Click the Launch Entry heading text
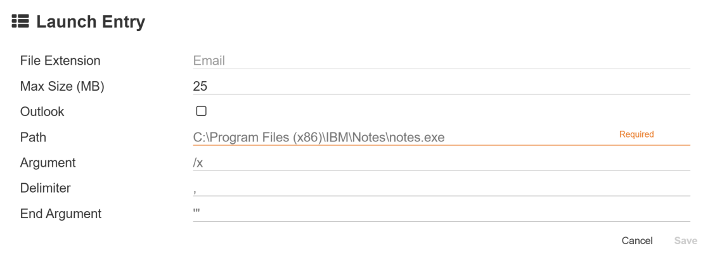Viewport: 710px width, 258px height. tap(91, 22)
